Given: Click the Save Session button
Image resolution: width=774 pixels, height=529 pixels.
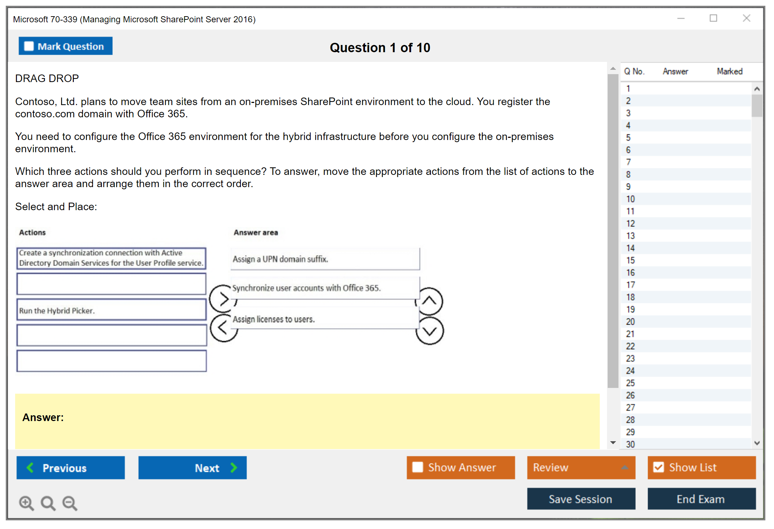Looking at the screenshot, I should (x=581, y=499).
